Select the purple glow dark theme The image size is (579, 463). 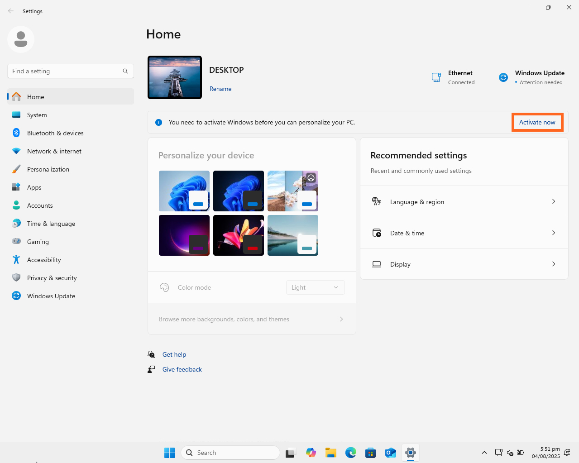tap(184, 235)
